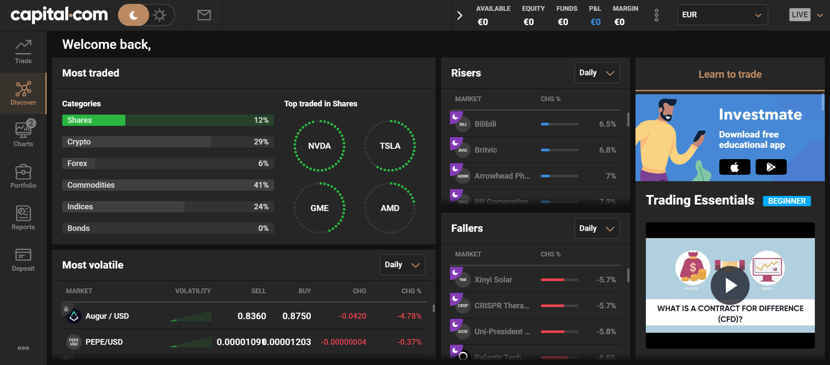Click the CRISPR CRSP market icon
This screenshot has width=830, height=365.
tap(463, 306)
